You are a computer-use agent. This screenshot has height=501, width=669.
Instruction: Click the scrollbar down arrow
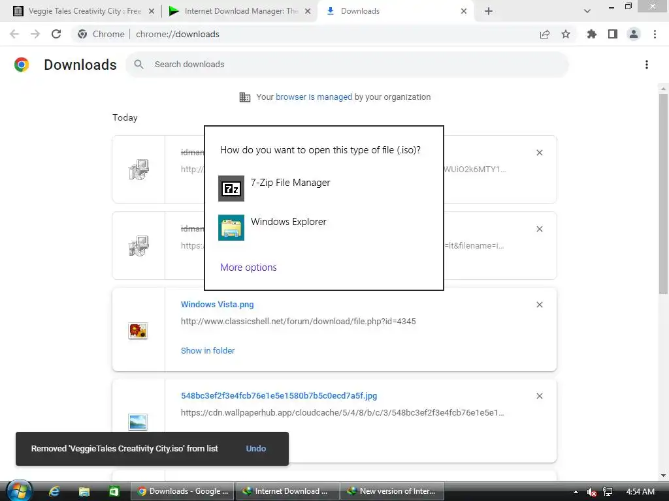coord(663,476)
